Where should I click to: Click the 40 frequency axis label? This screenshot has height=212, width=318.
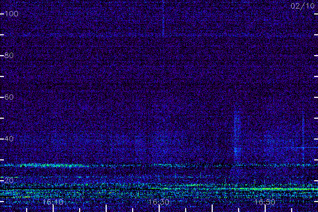pyautogui.click(x=9, y=139)
